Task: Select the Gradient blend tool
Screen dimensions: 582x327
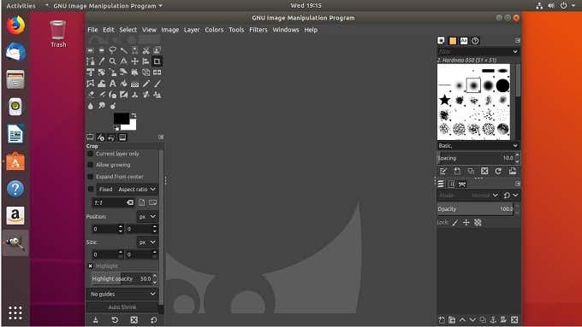Action: (134, 84)
